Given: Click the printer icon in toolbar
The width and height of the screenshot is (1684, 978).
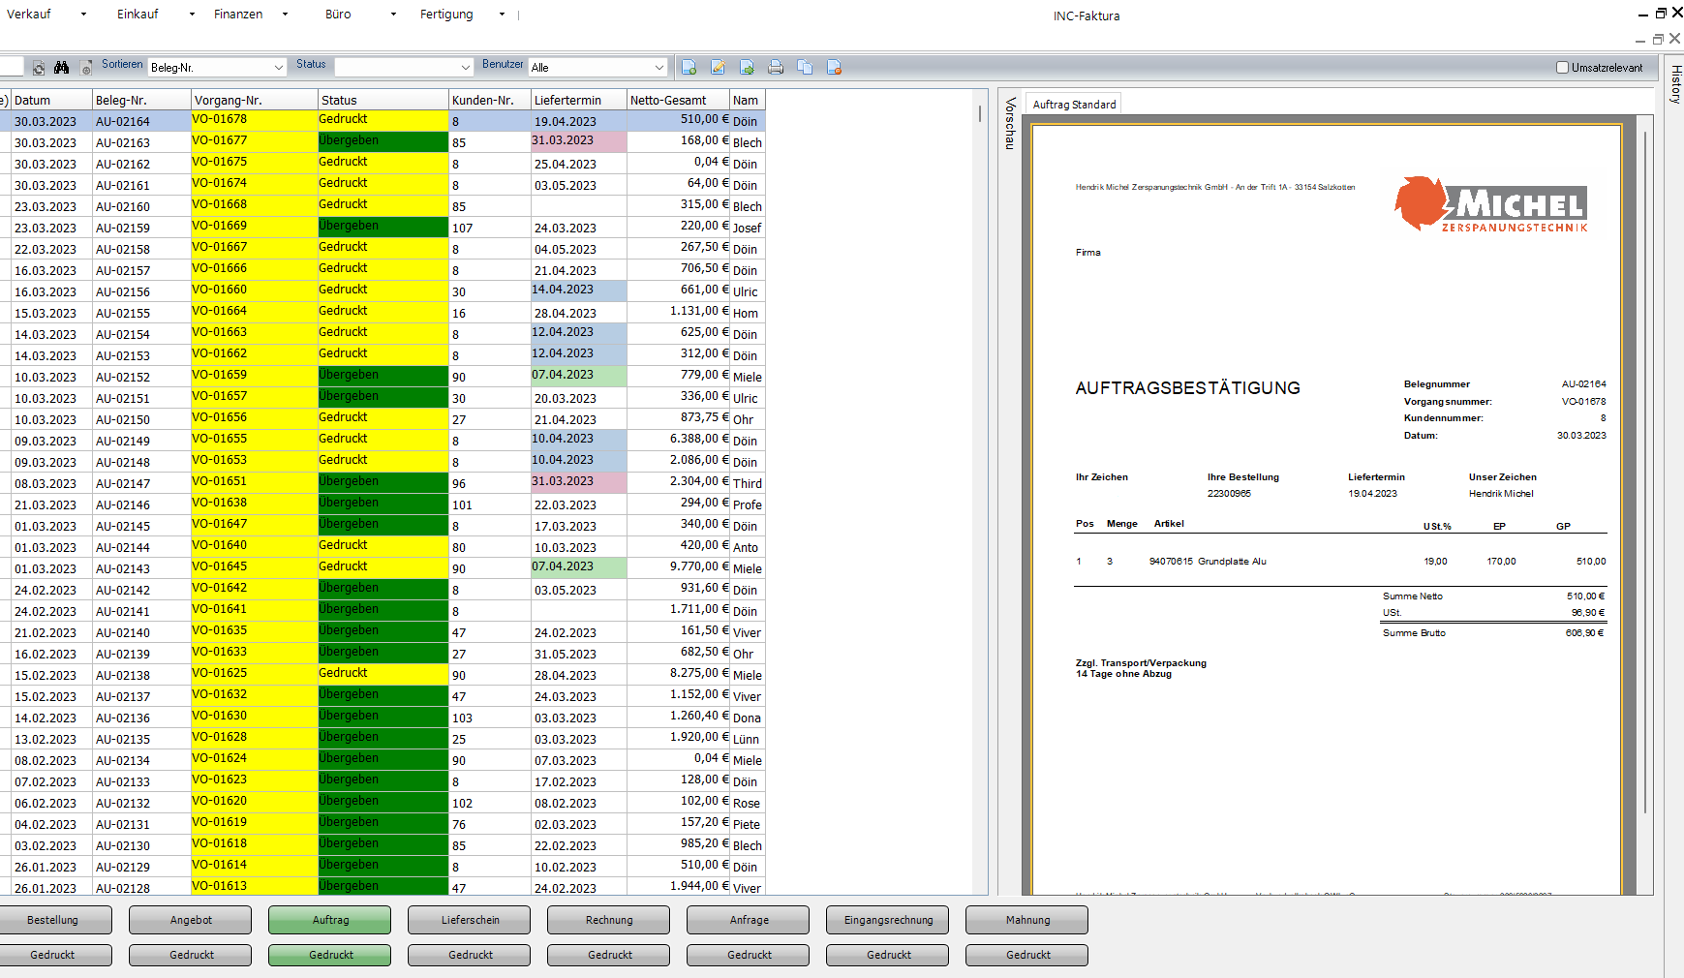Looking at the screenshot, I should [776, 68].
